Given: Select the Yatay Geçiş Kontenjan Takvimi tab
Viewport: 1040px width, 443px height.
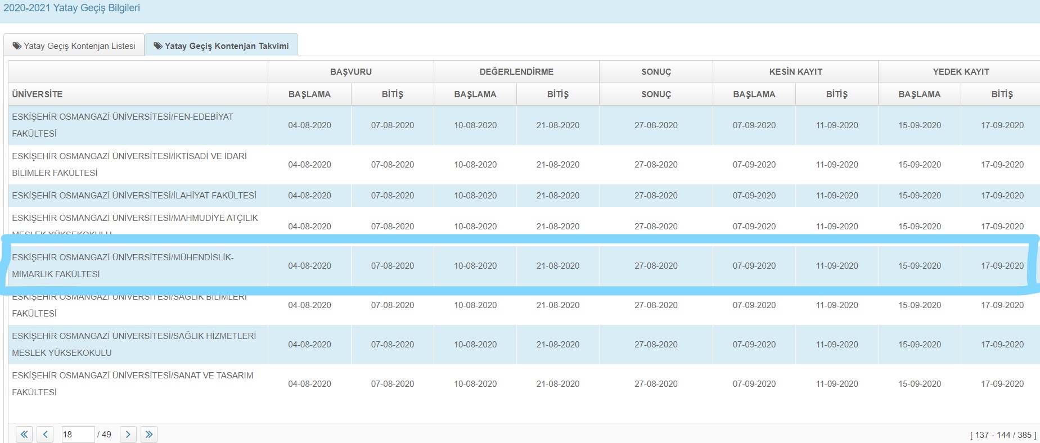Looking at the screenshot, I should click(x=221, y=46).
